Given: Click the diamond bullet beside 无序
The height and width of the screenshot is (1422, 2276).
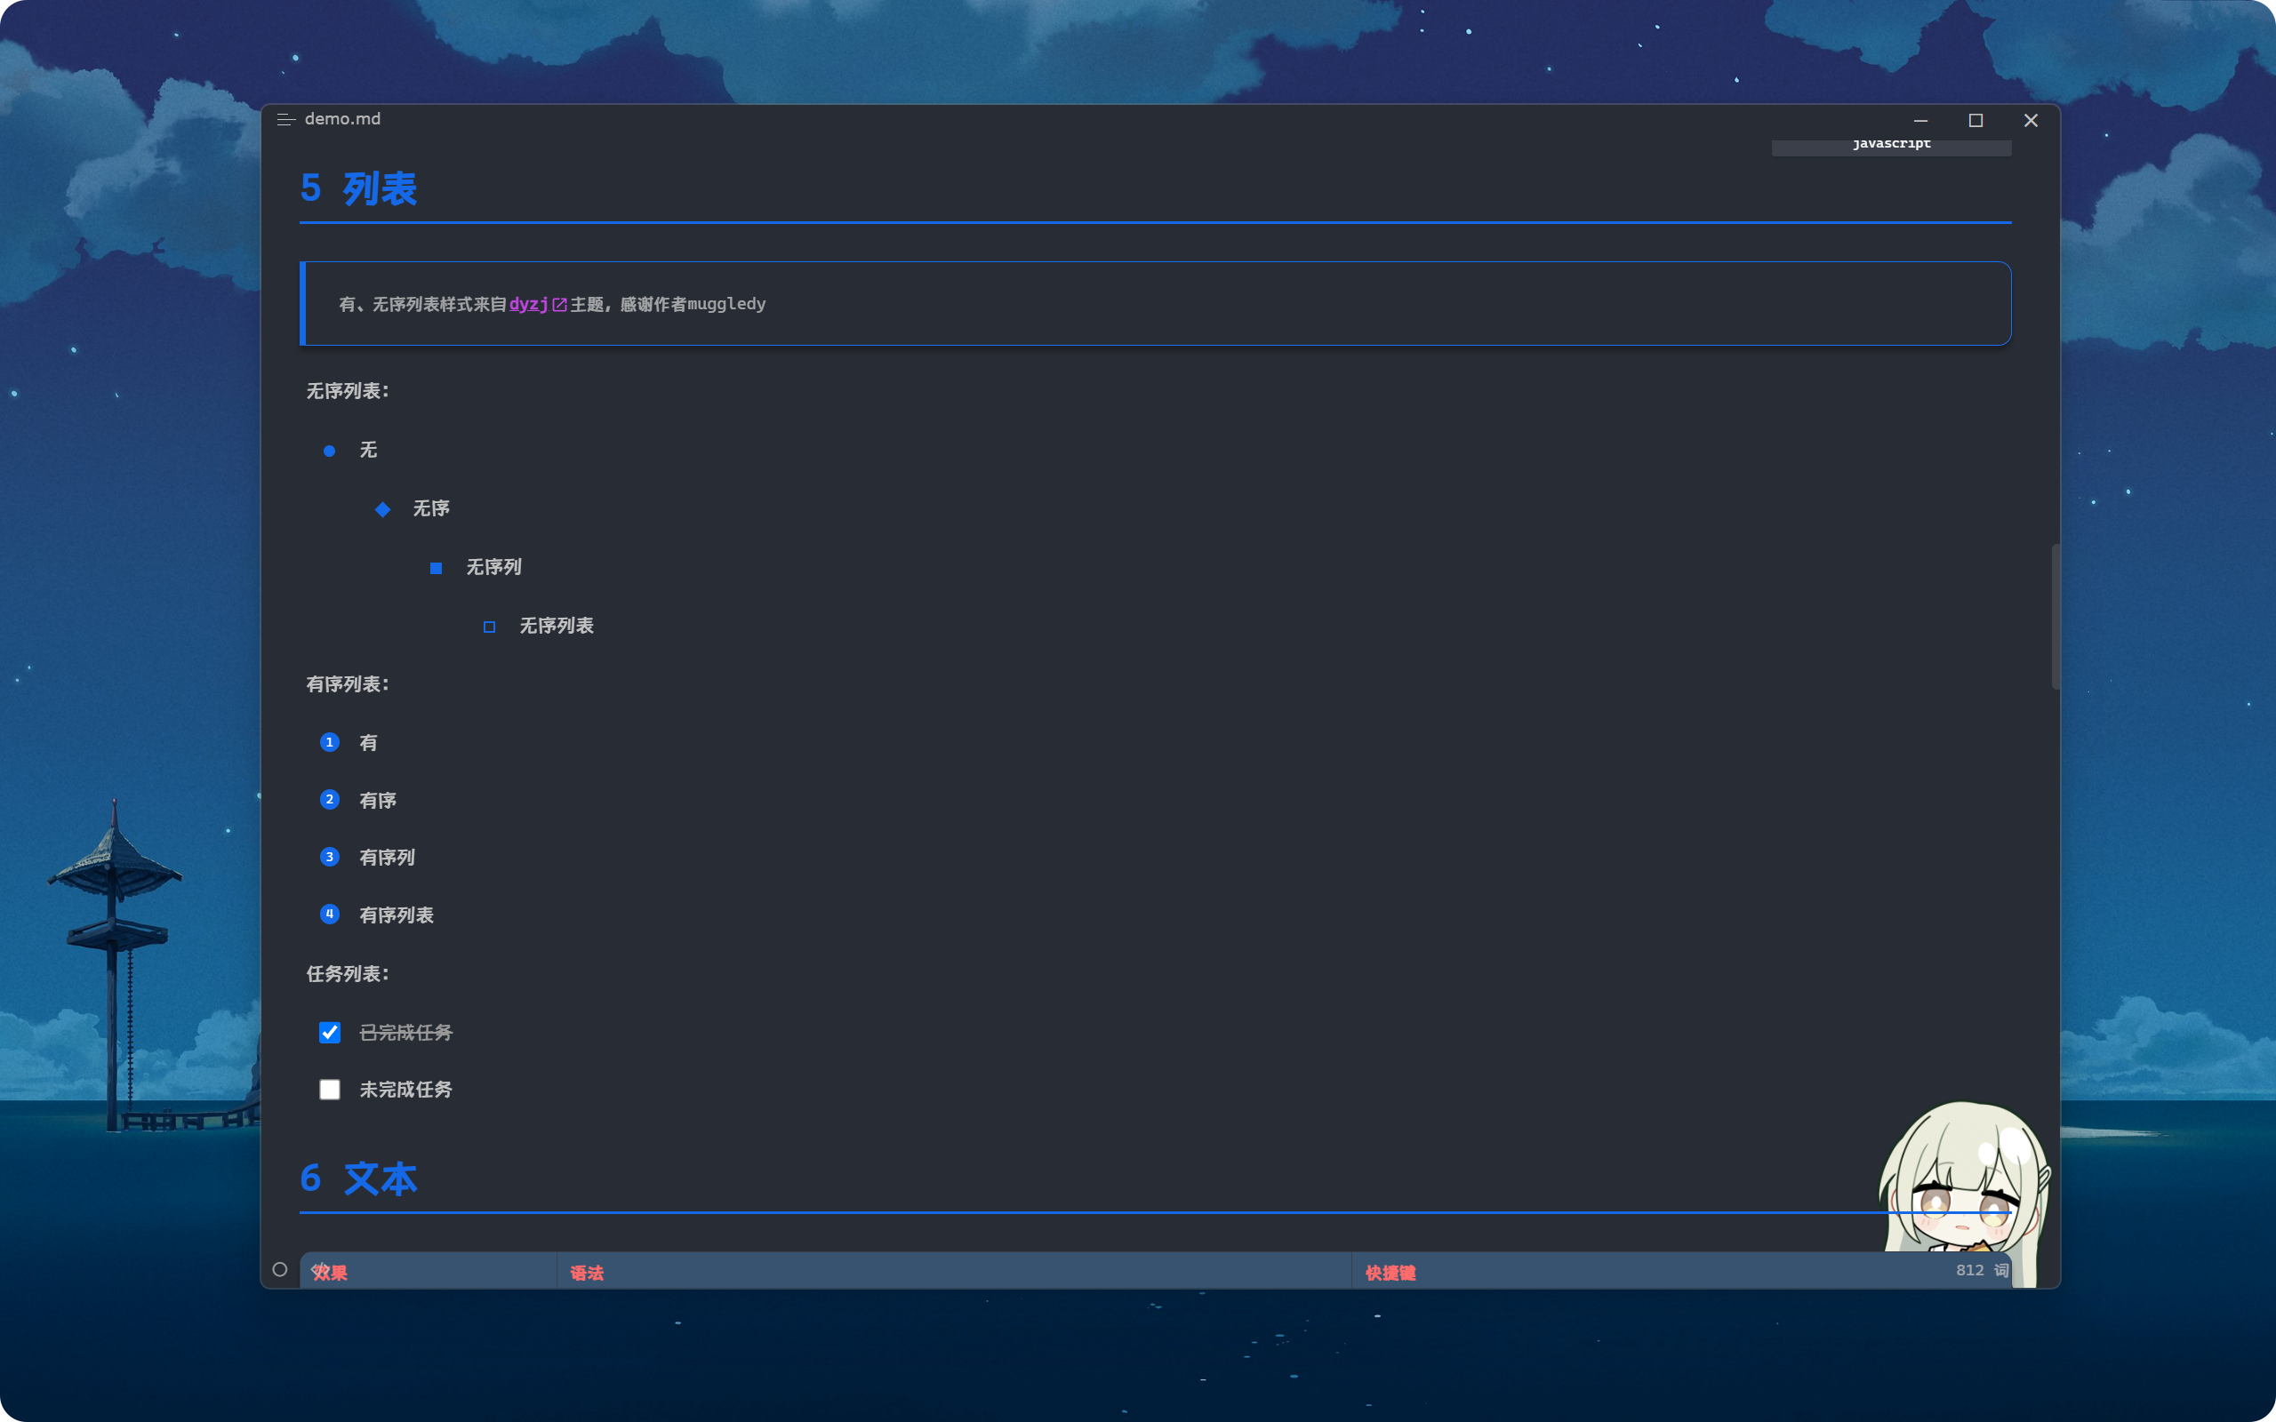Looking at the screenshot, I should 383,508.
